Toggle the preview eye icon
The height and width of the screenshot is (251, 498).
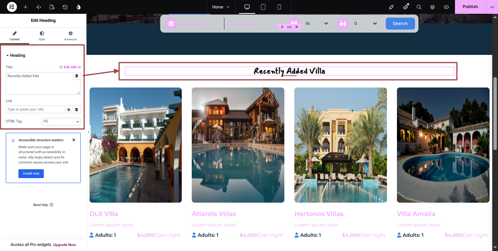pos(446,7)
